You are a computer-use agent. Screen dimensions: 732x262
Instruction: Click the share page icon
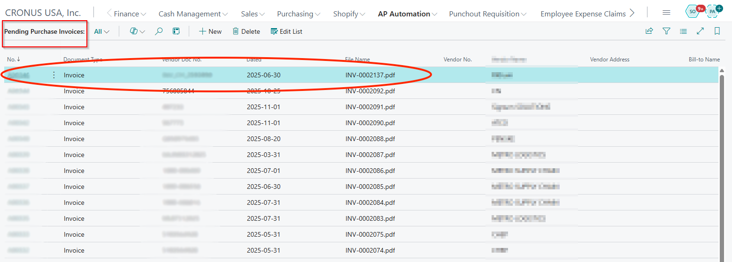(x=649, y=31)
